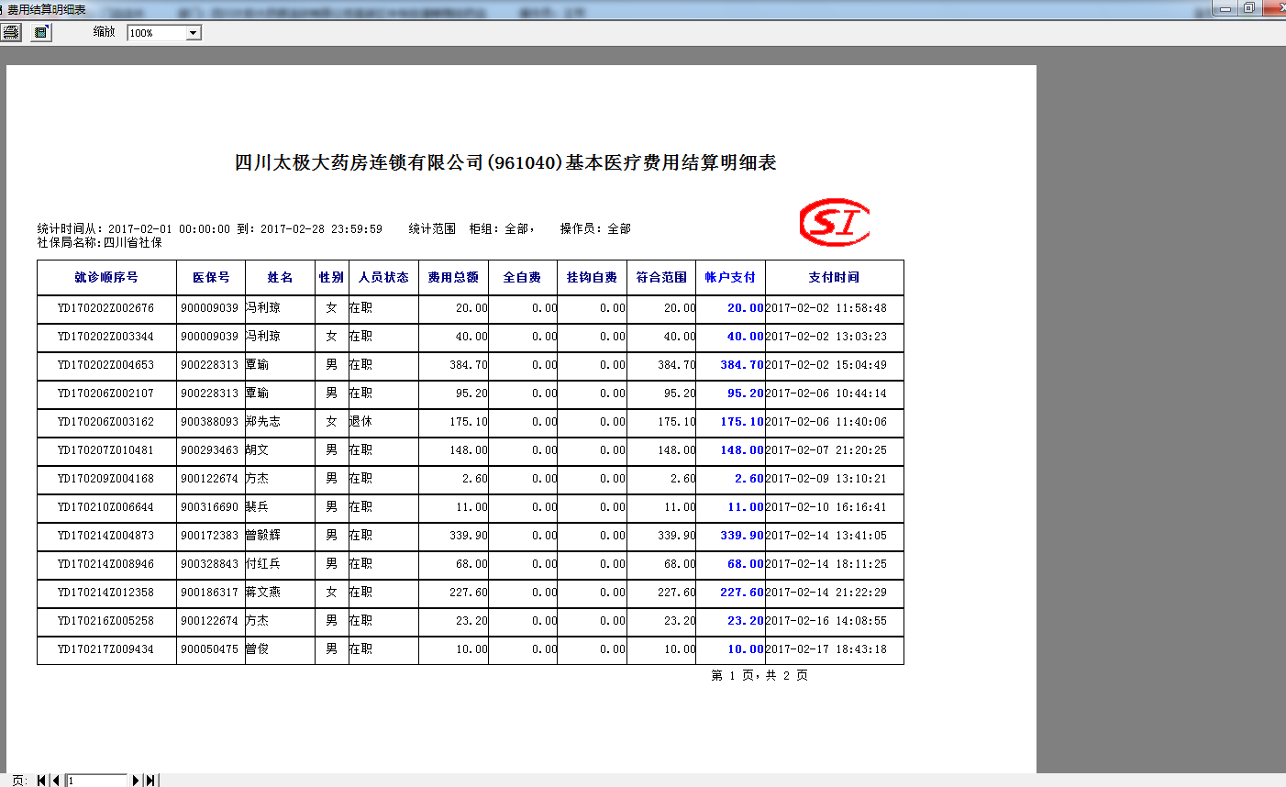Click the blue account payment 175.10
This screenshot has height=787, width=1286.
[742, 422]
